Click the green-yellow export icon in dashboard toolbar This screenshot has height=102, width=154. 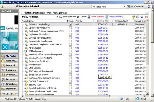tap(134, 17)
